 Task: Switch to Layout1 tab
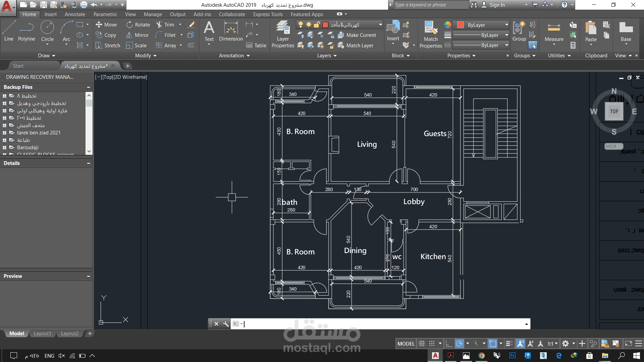click(x=42, y=334)
